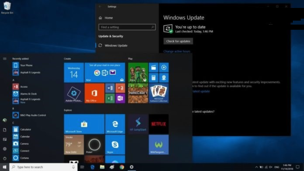The width and height of the screenshot is (304, 171).
Task: Open Calculator from the app list
Action: coord(25,129)
